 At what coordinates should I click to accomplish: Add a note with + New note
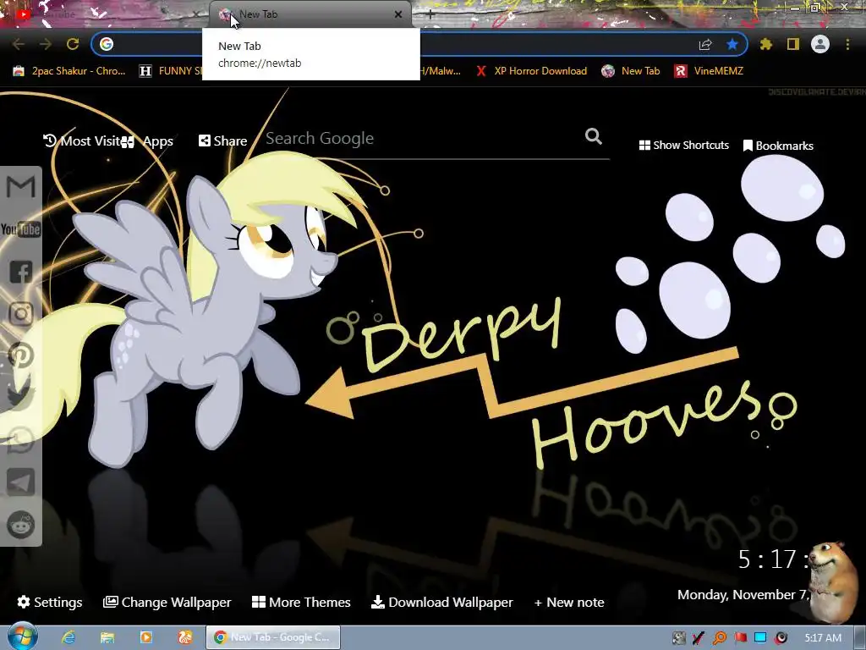tap(569, 602)
